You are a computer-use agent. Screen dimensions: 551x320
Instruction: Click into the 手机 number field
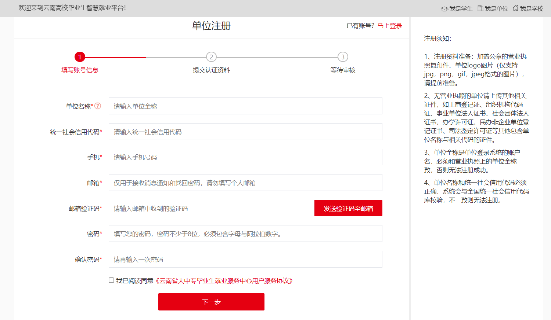click(245, 157)
